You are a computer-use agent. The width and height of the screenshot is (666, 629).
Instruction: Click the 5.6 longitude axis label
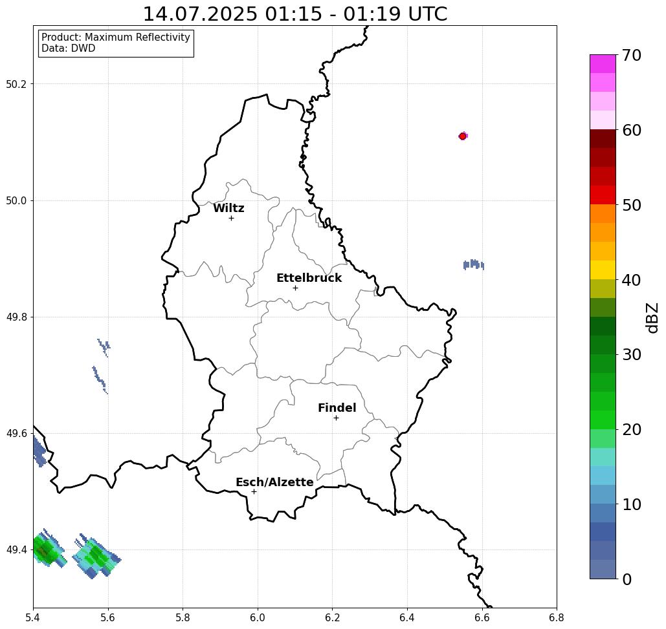[x=108, y=617]
